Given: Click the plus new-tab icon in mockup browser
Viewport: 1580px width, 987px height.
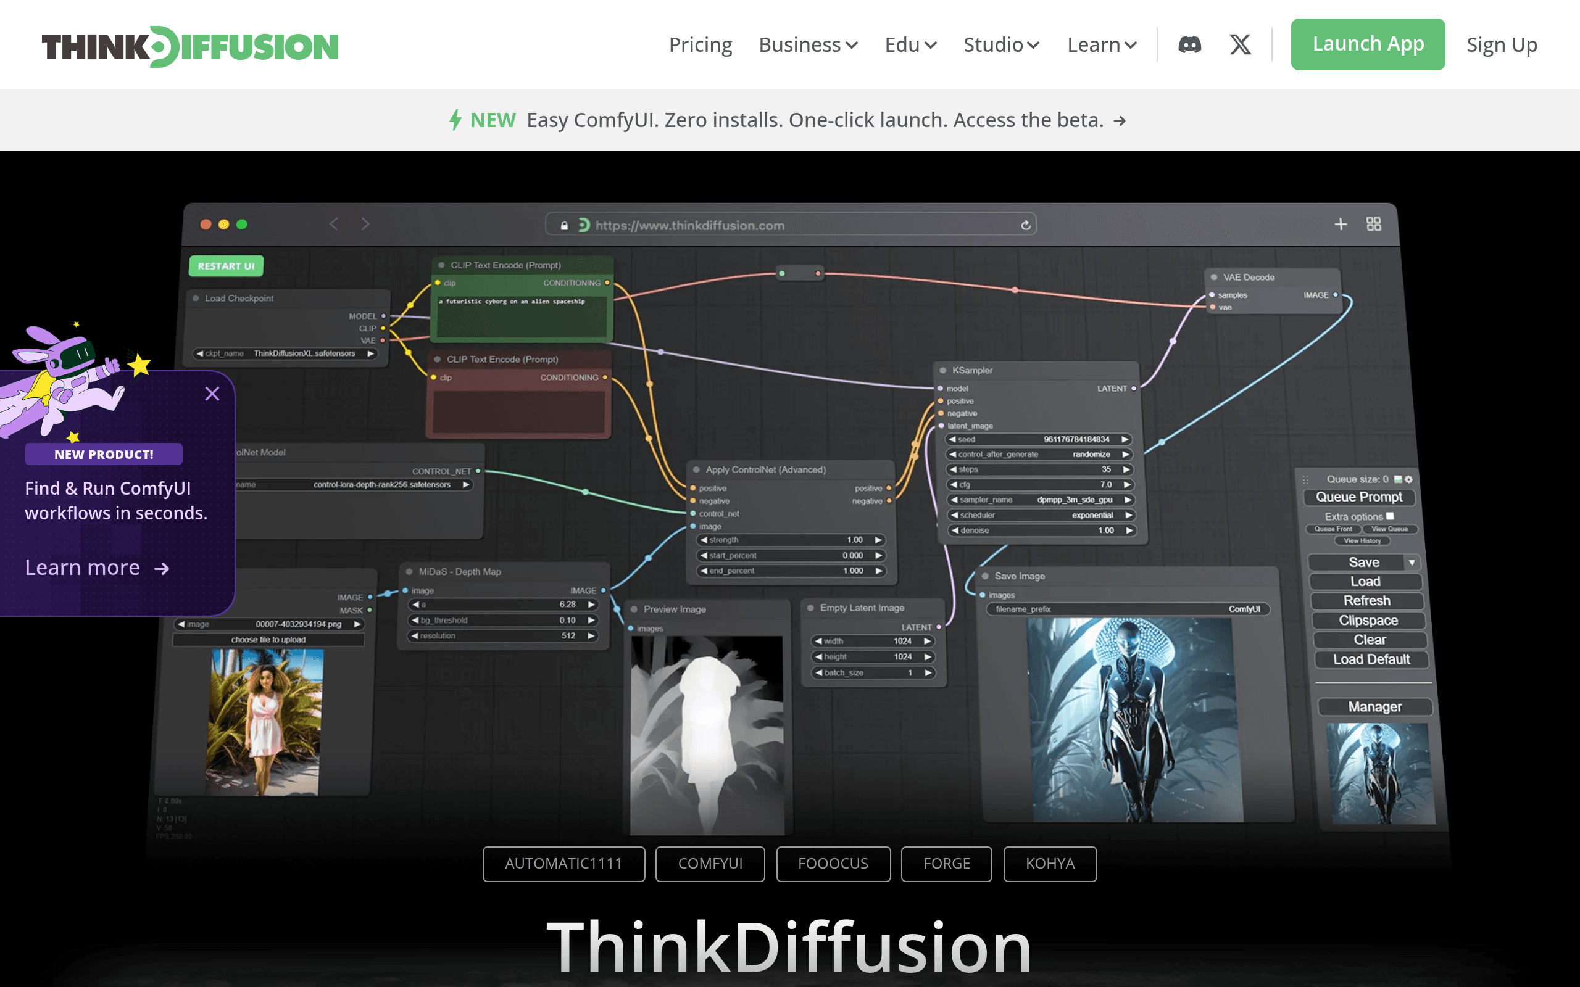Looking at the screenshot, I should click(1341, 224).
